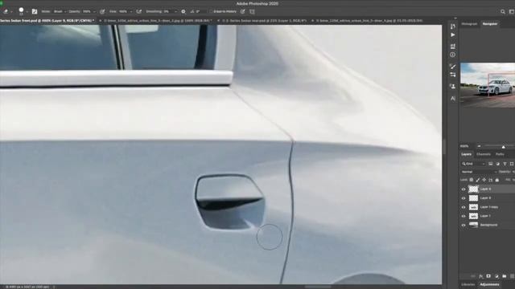Expand the Smoothing 0% dropdown arrow
The image size is (515, 289).
point(175,11)
